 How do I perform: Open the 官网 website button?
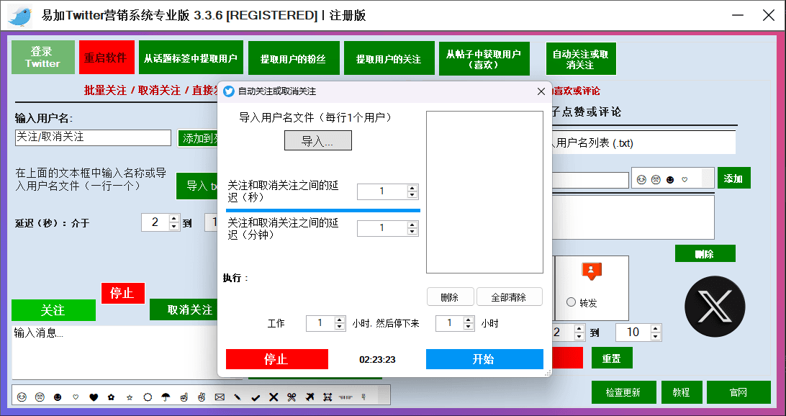tap(739, 392)
